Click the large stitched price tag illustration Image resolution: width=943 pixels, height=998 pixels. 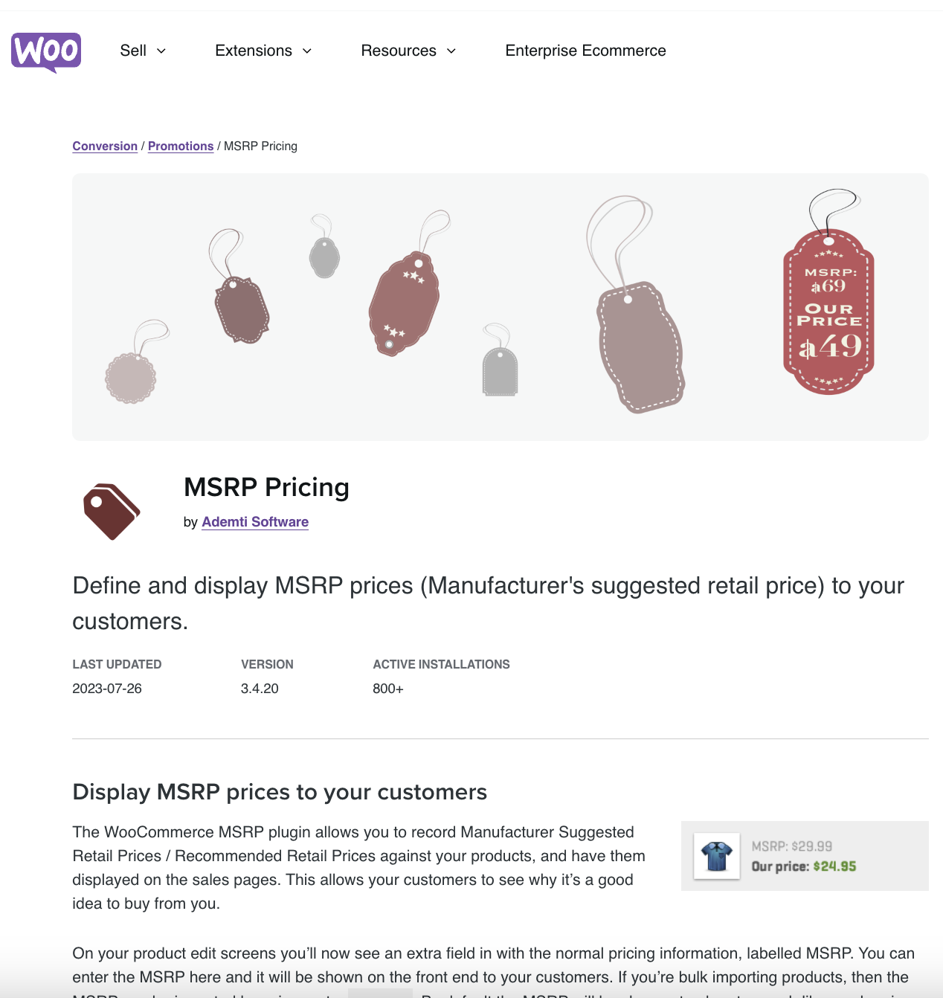pos(638,348)
